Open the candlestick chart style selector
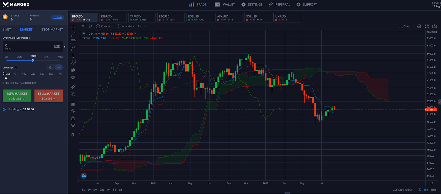The image size is (441, 194). [90, 26]
